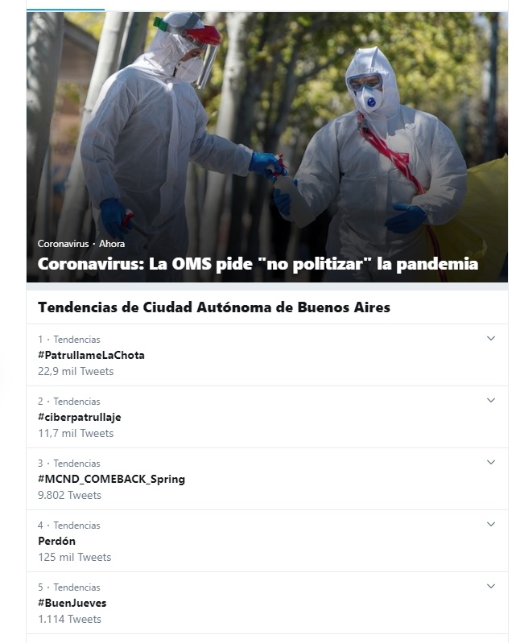
Task: Open the OMS 'no politizar' pandemia headline
Action: point(258,264)
